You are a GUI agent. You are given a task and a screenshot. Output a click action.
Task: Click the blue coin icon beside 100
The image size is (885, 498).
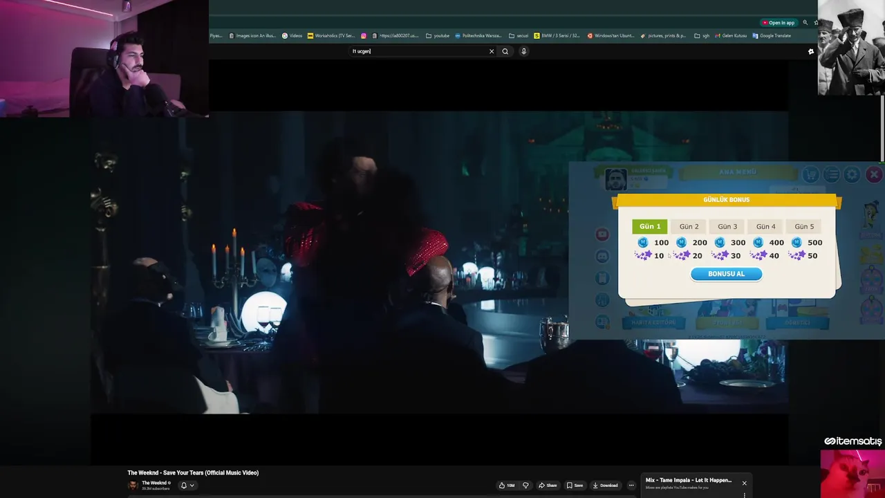click(643, 243)
